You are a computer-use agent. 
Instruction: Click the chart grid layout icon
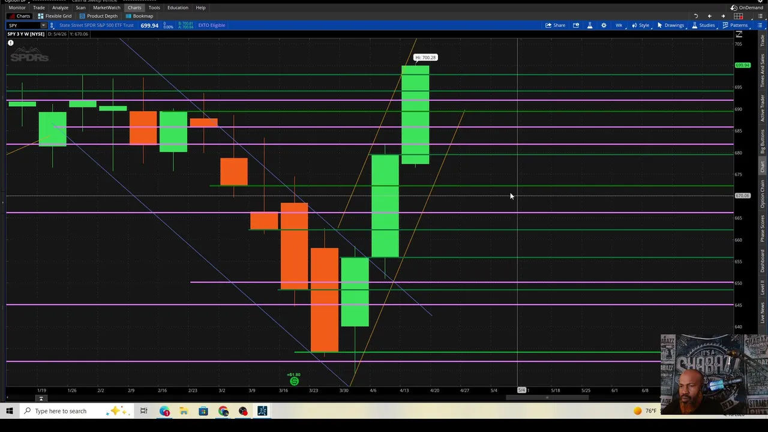coord(739,16)
